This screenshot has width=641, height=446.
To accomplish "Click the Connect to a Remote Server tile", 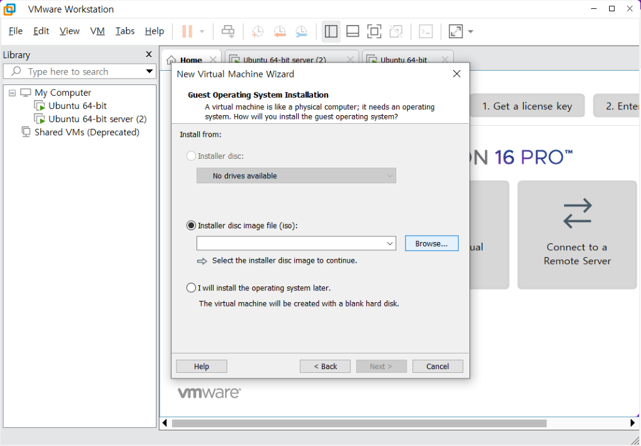I will 577,235.
